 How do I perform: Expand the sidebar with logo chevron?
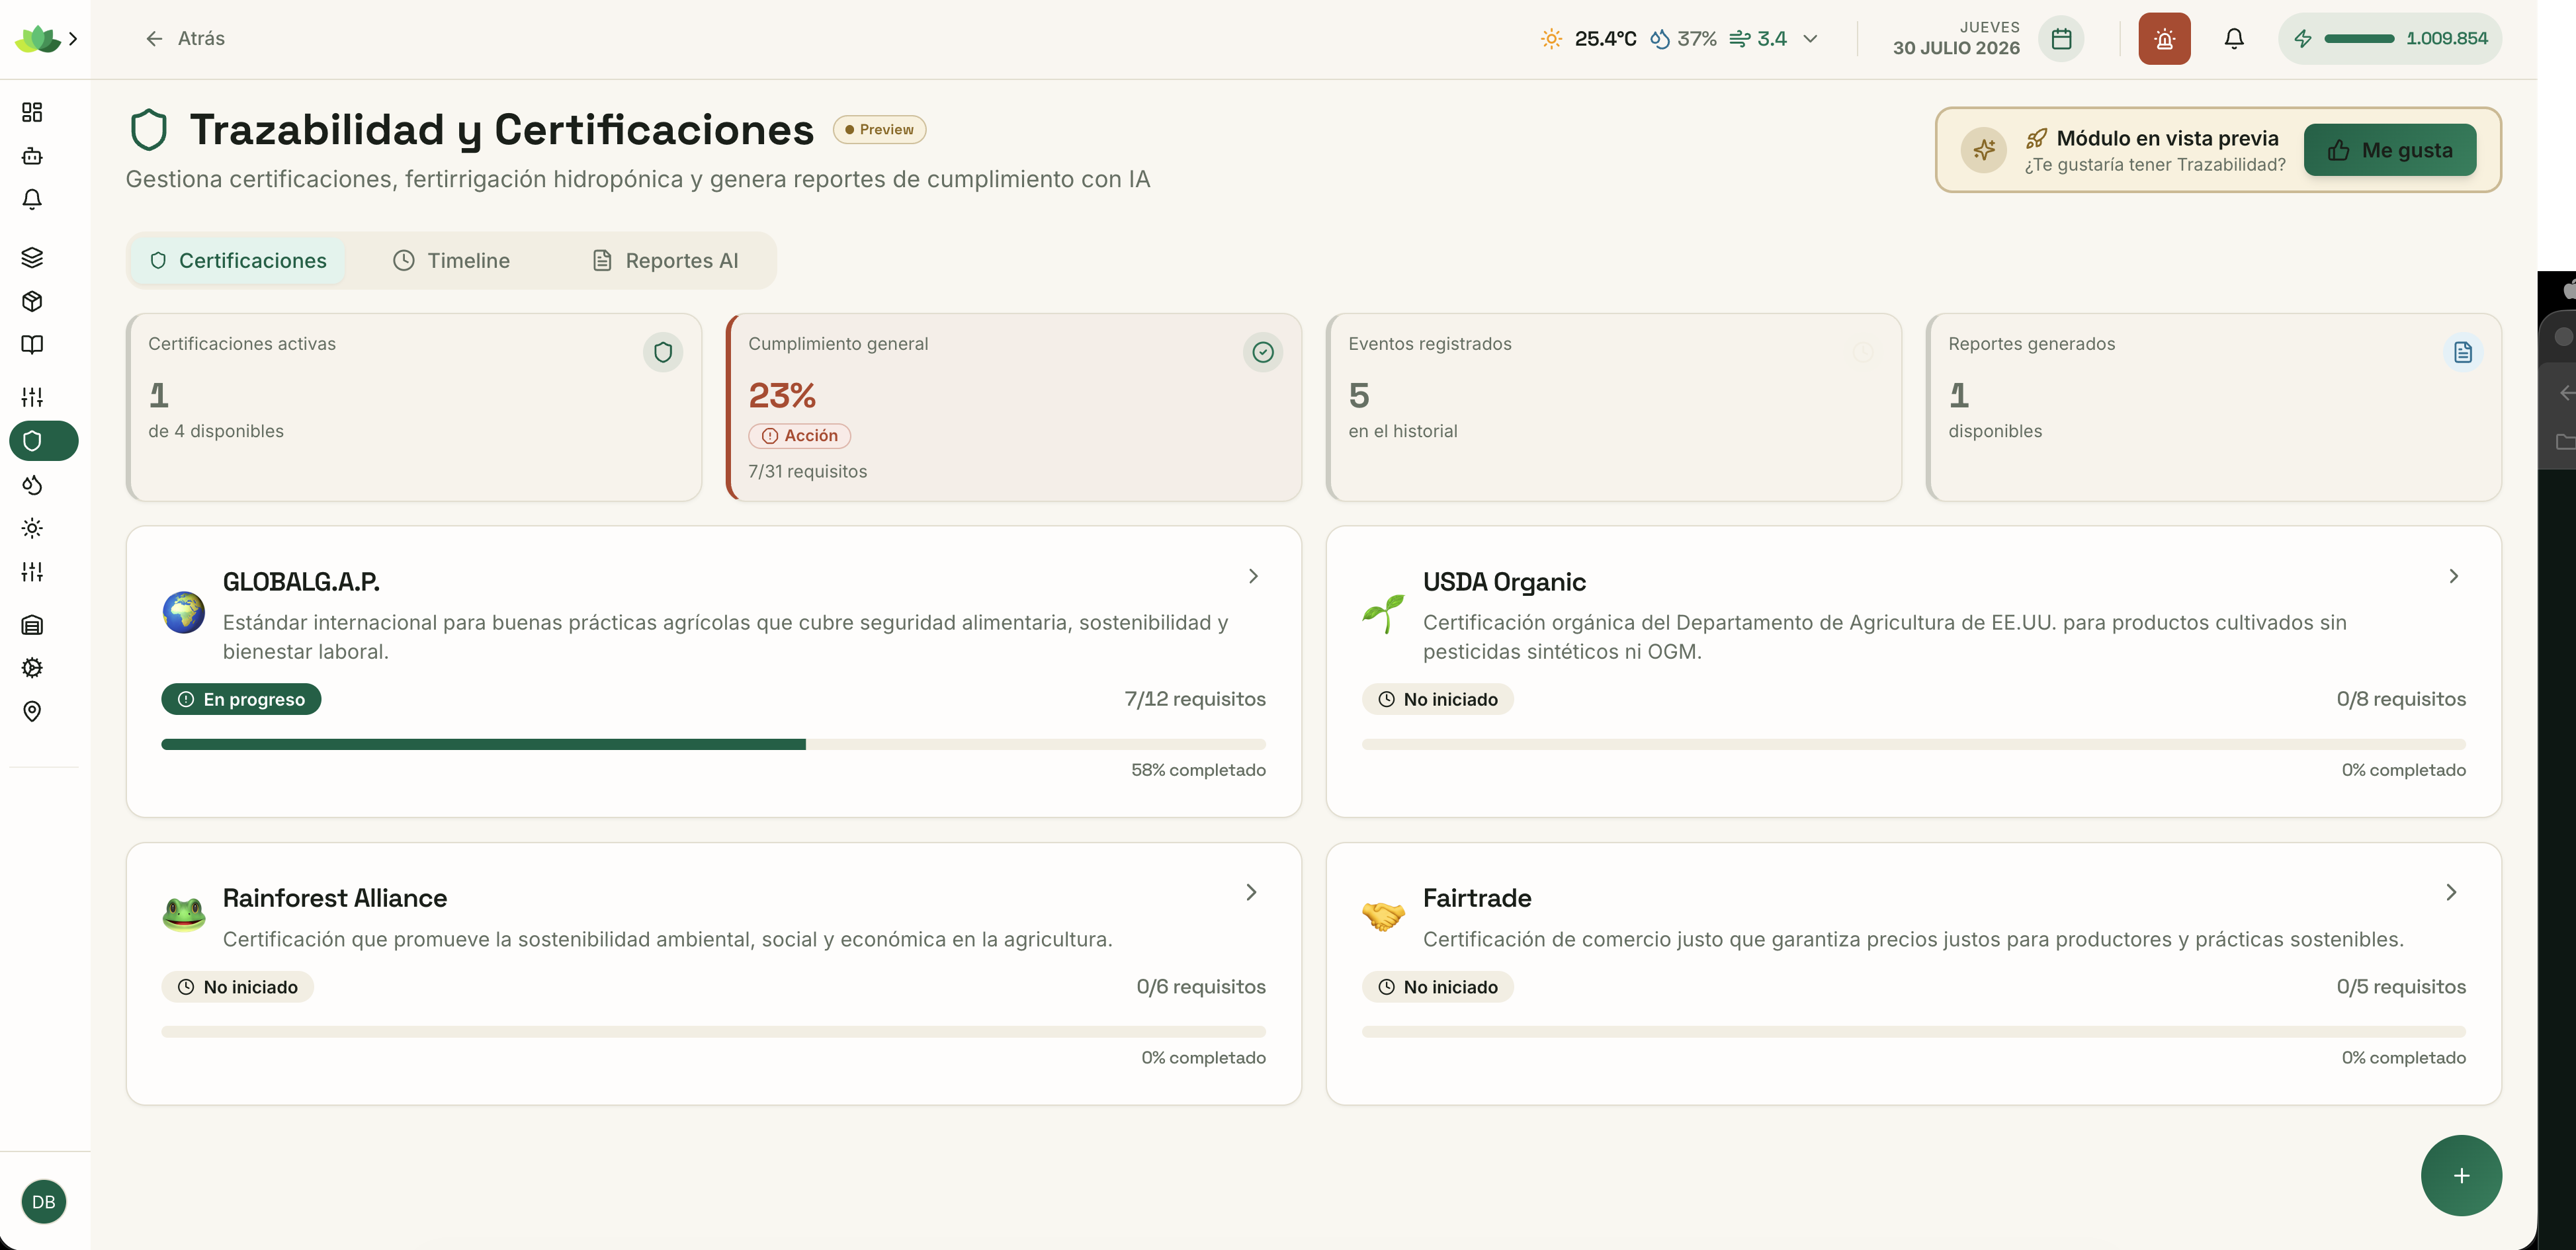click(73, 39)
